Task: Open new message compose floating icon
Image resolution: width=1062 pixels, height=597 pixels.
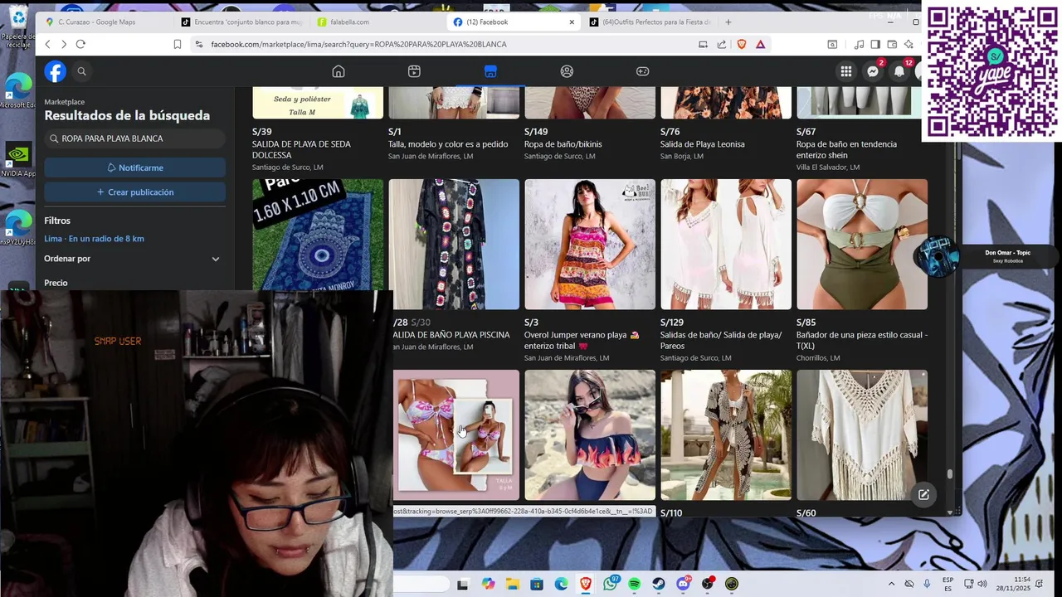Action: pyautogui.click(x=923, y=495)
